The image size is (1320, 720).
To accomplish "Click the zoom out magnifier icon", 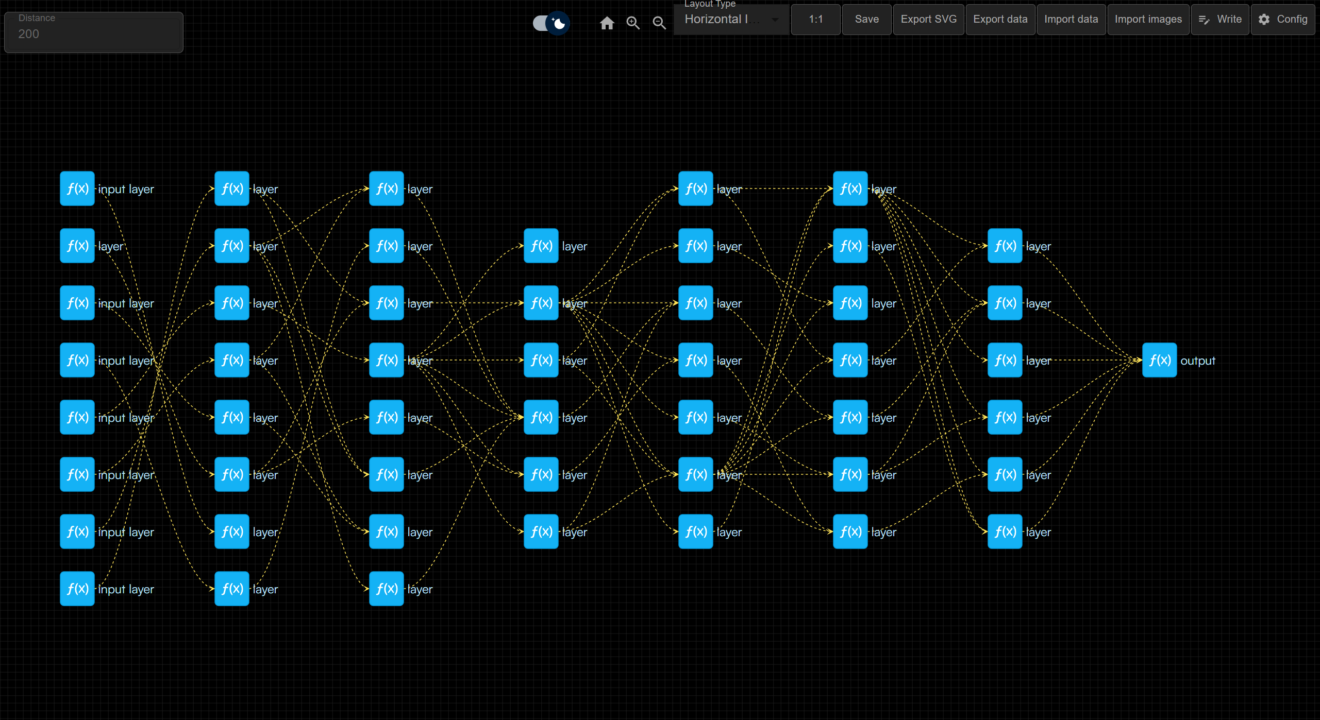I will pyautogui.click(x=659, y=23).
